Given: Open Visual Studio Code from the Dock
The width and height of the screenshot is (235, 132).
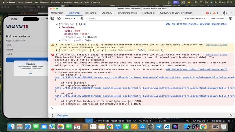Looking at the screenshot, I should pos(167,127).
